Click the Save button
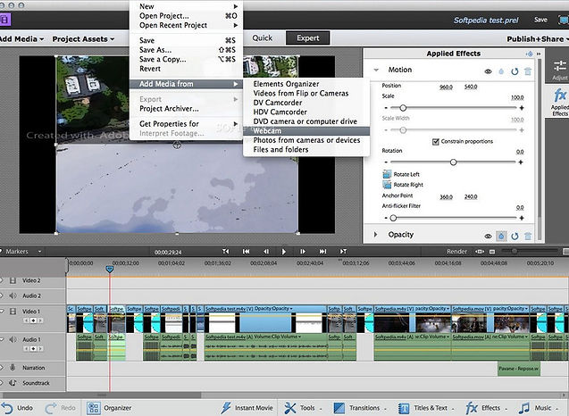This screenshot has width=569, height=416. coord(541,19)
